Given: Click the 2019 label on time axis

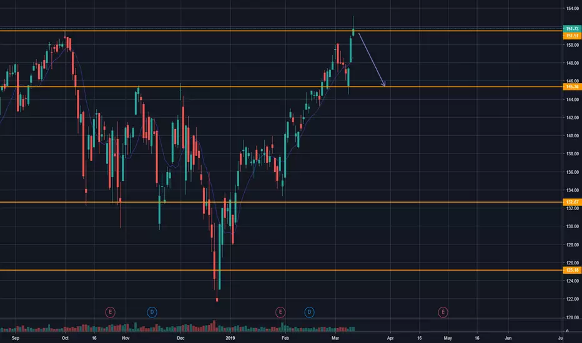Looking at the screenshot, I should coord(230,338).
